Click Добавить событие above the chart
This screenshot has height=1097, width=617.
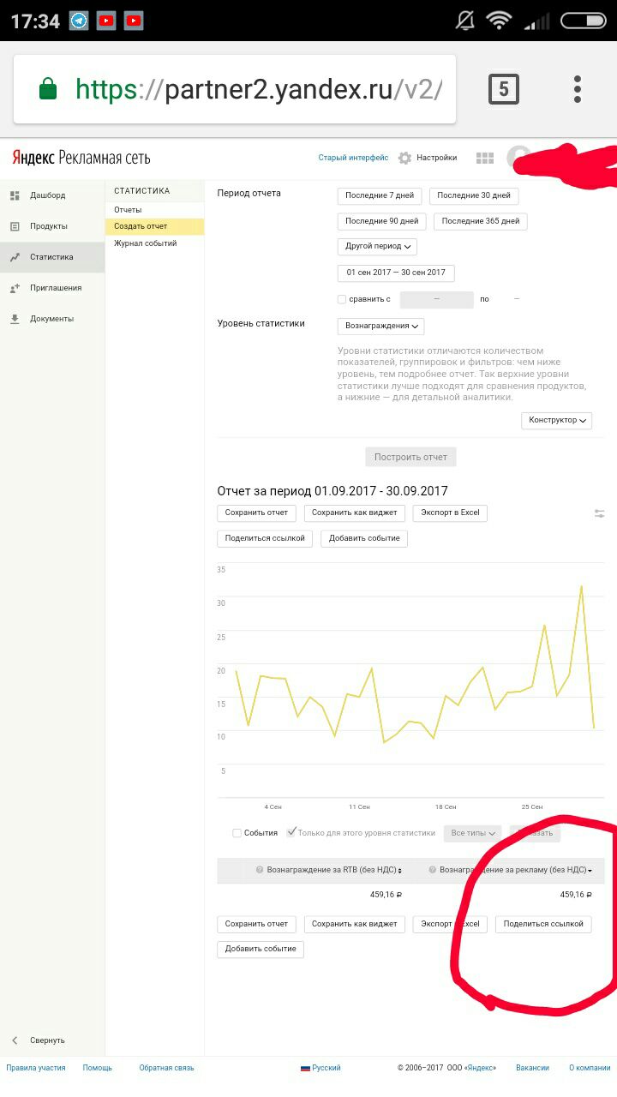tap(364, 538)
